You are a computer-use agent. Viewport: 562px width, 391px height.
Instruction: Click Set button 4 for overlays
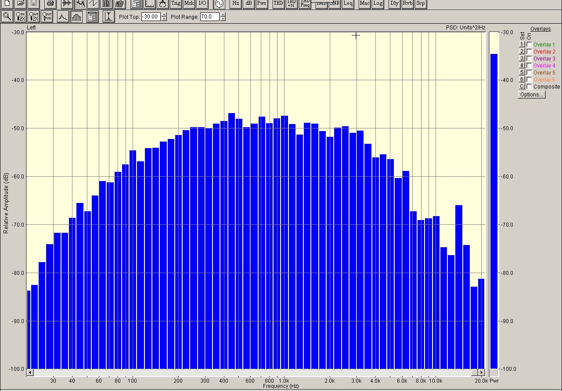click(x=522, y=66)
